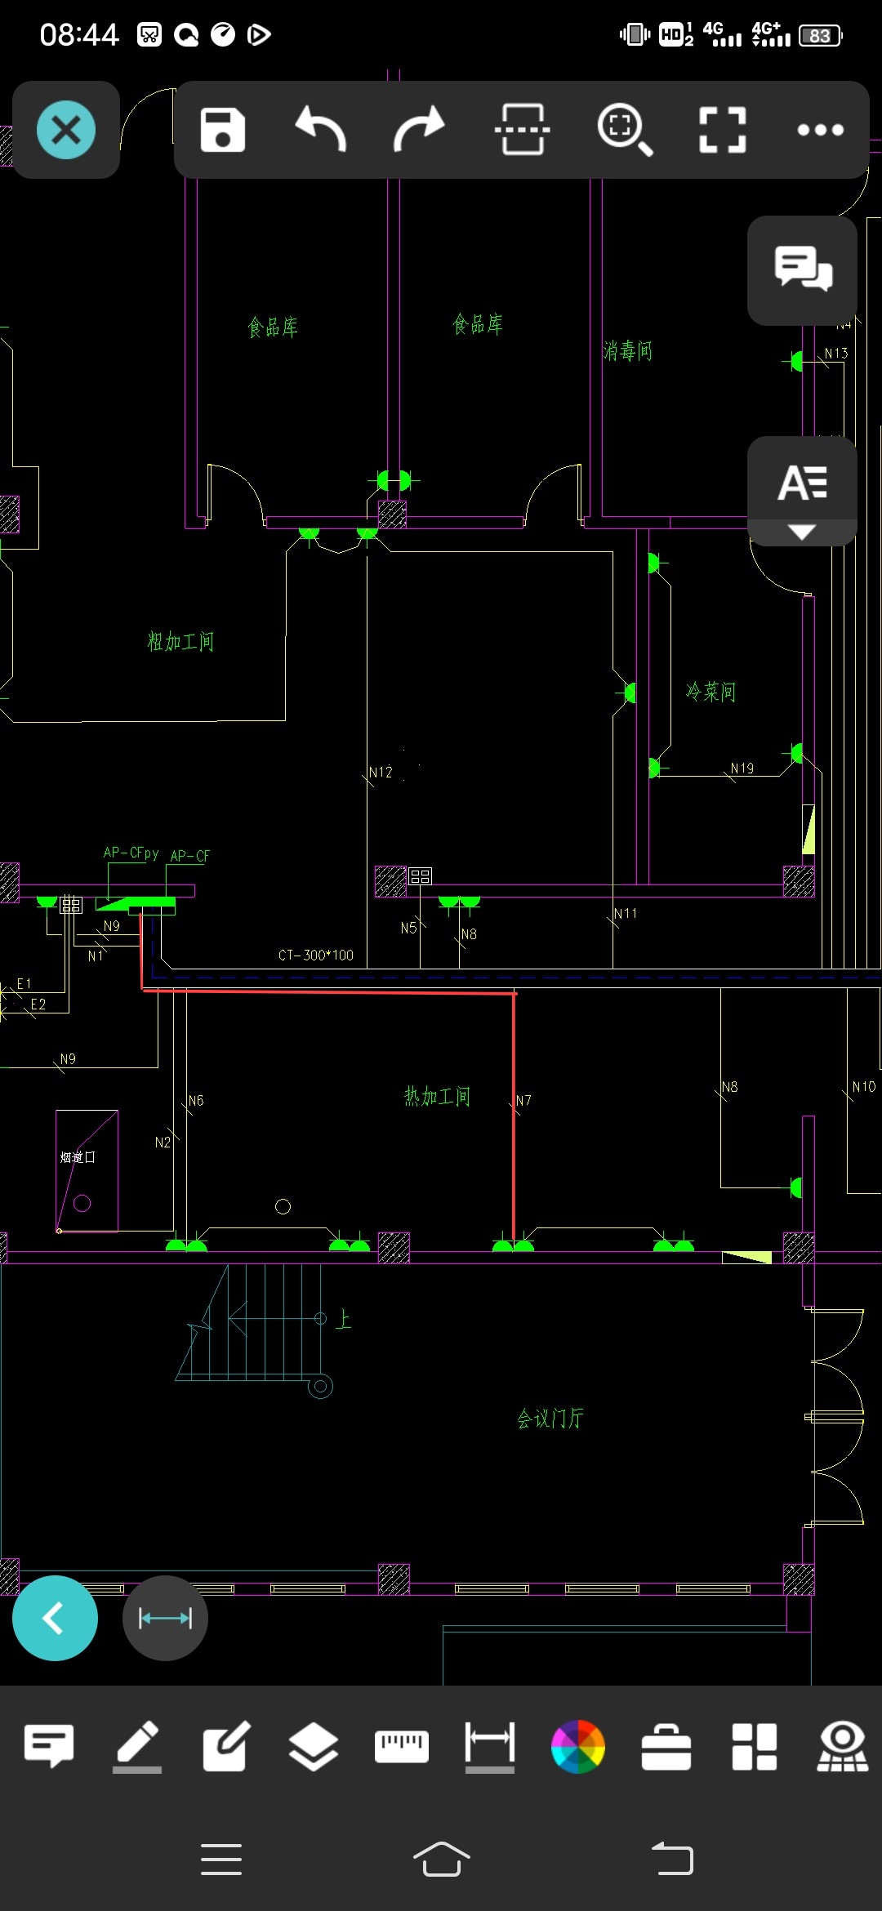This screenshot has height=1911, width=882.
Task: Open the three-dot more options menu
Action: coord(821,130)
